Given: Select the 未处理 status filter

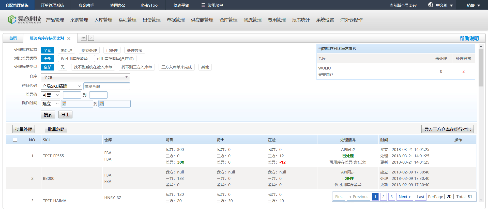Looking at the screenshot, I should (66, 50).
